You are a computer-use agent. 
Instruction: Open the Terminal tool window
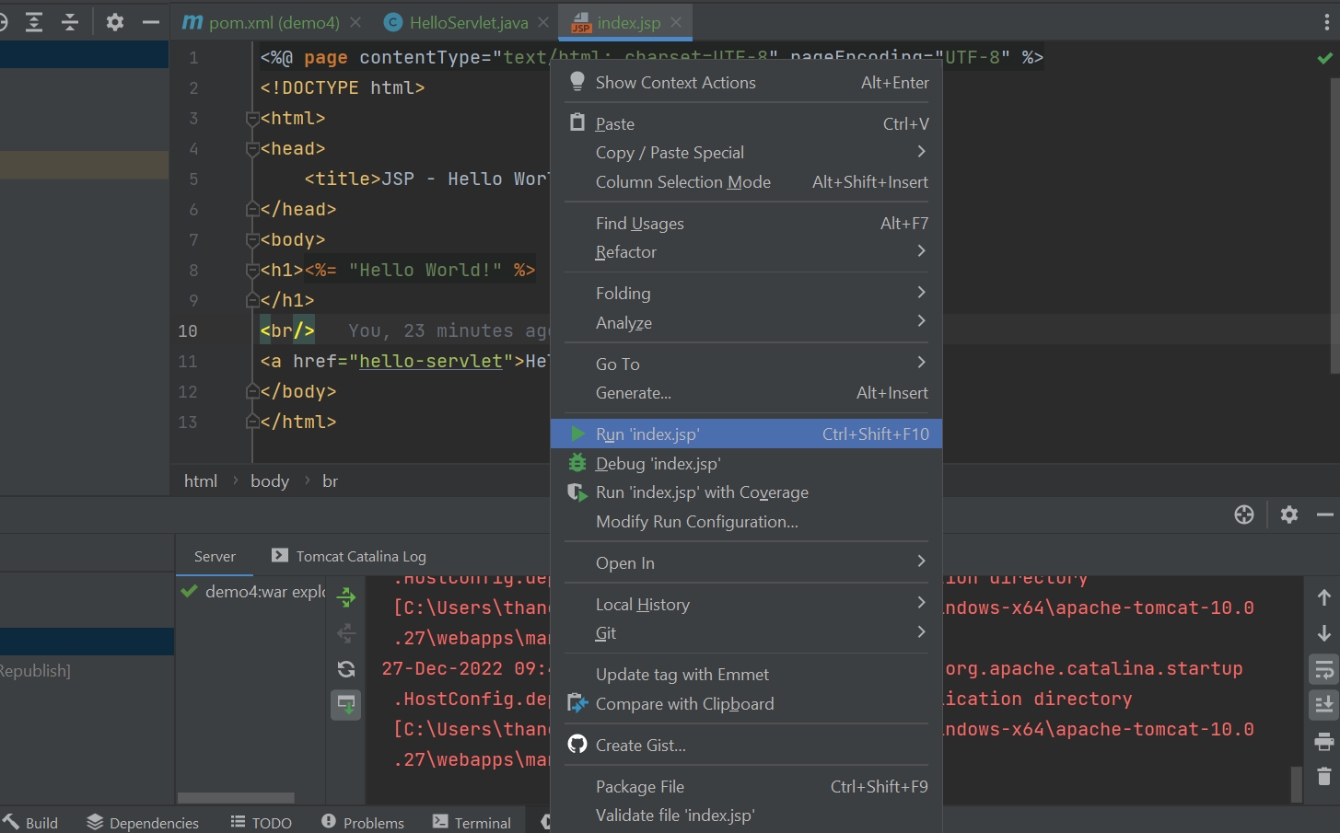(x=472, y=822)
